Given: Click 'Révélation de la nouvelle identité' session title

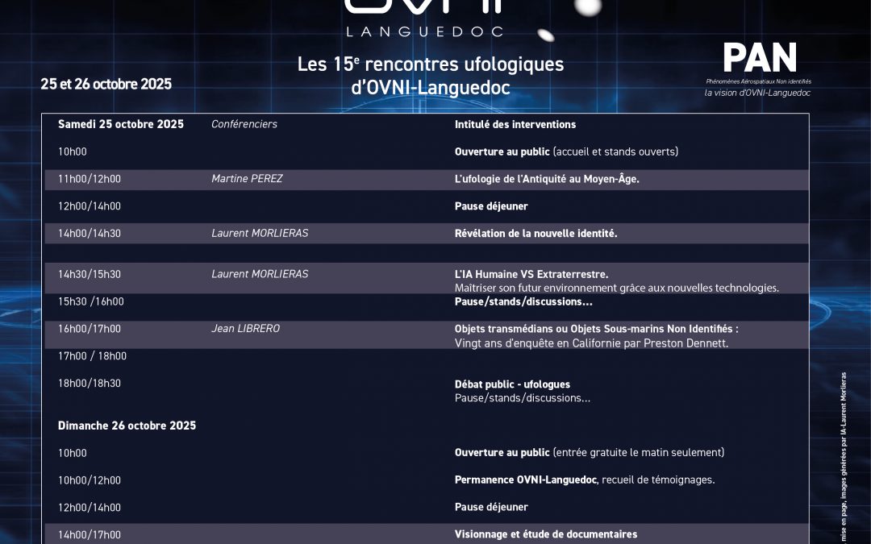Looking at the screenshot, I should point(536,233).
